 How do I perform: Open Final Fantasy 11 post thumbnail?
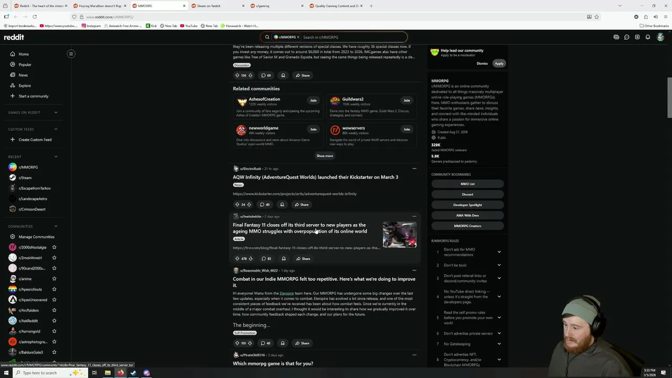click(400, 235)
